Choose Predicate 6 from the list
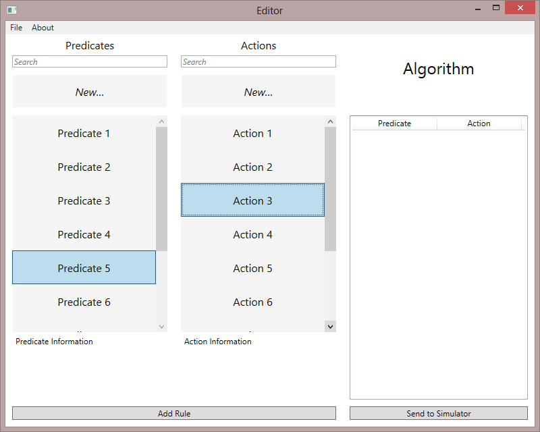540x432 pixels. [84, 302]
